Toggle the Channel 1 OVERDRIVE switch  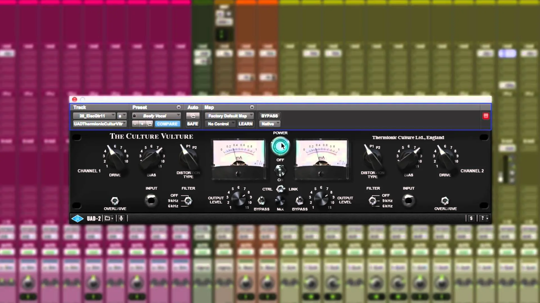tap(115, 201)
